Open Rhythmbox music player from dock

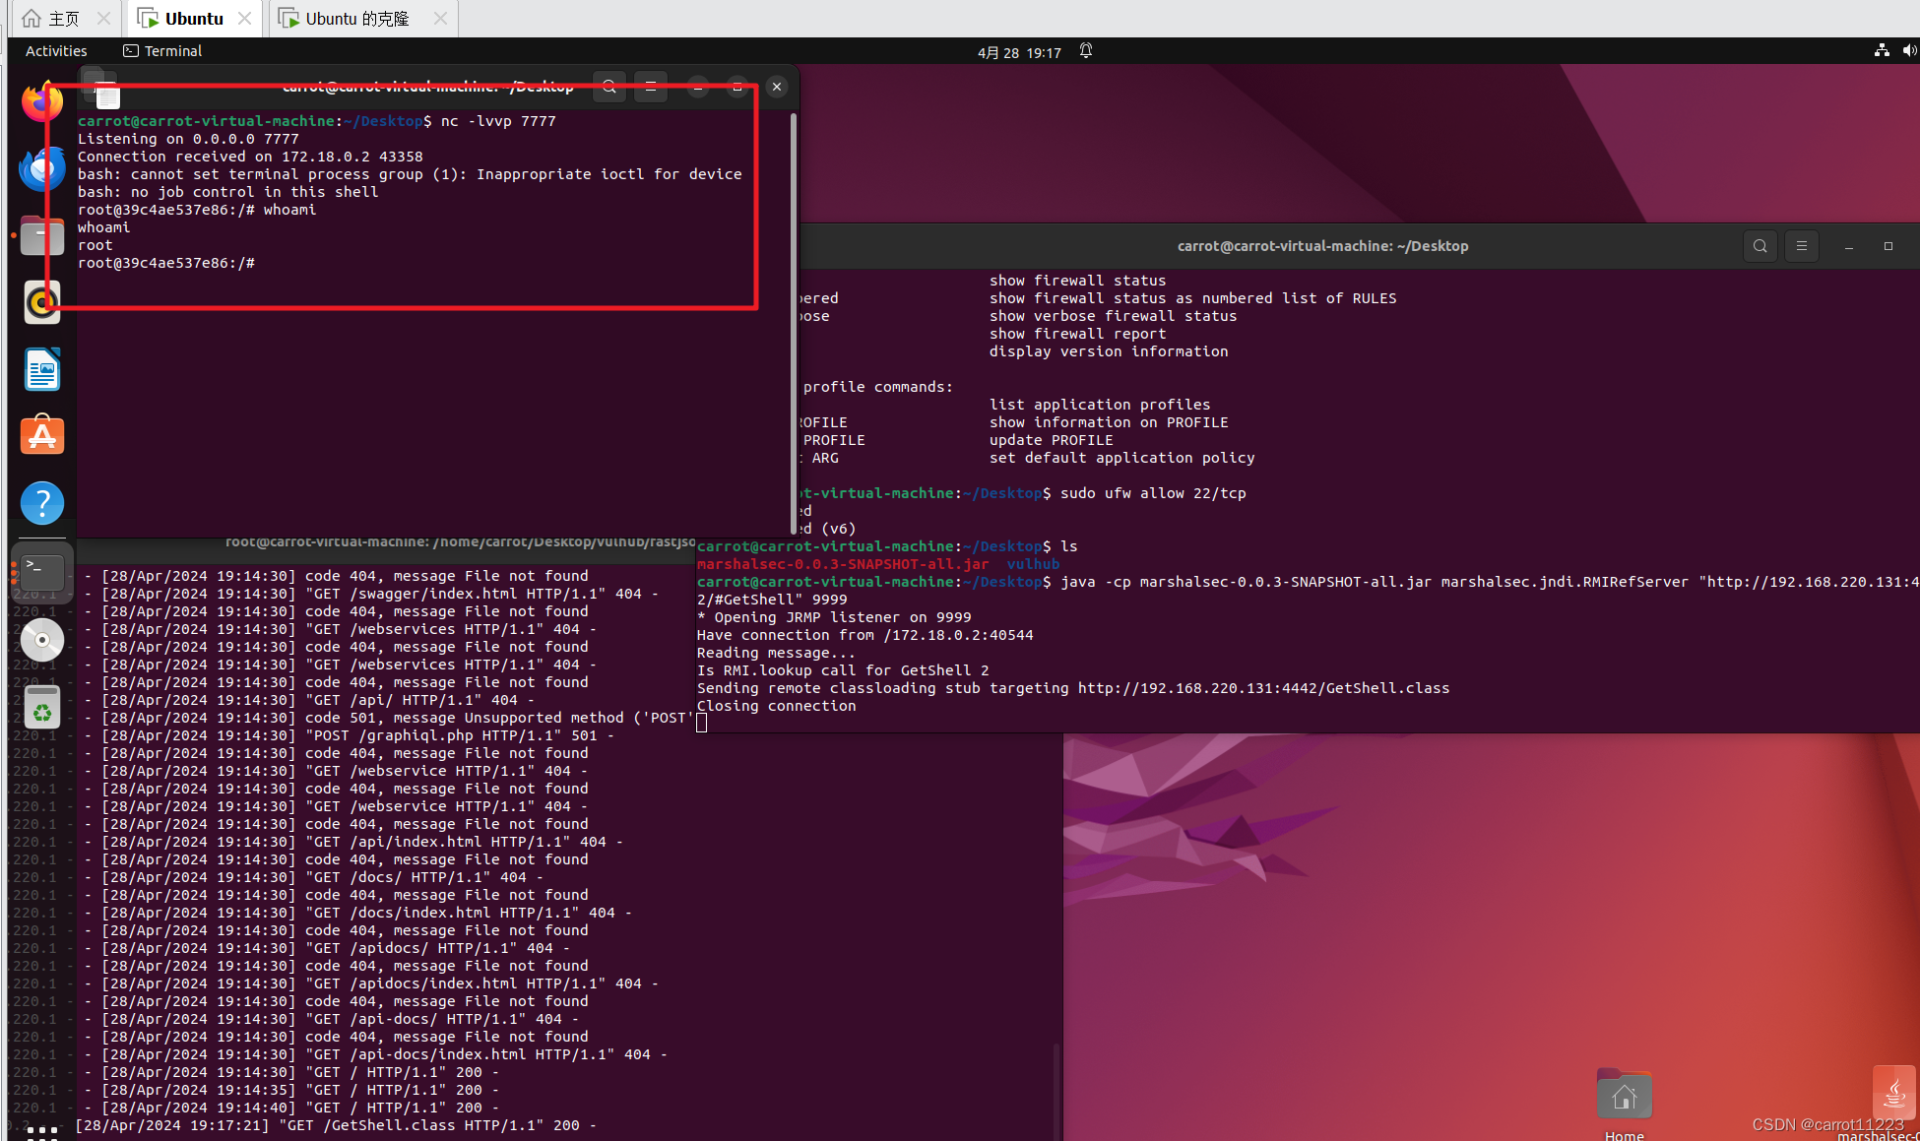pos(42,302)
